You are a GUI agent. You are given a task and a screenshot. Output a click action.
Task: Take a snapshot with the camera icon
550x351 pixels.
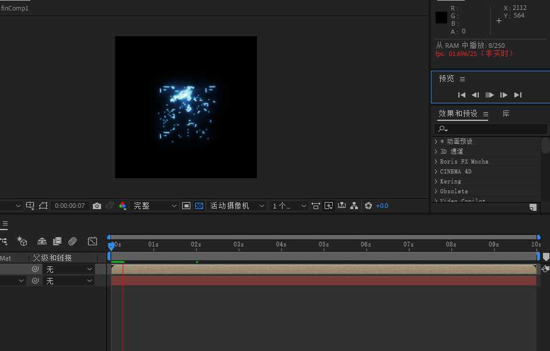point(97,206)
